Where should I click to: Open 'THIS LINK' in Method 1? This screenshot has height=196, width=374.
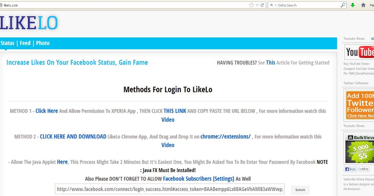[x=175, y=111]
